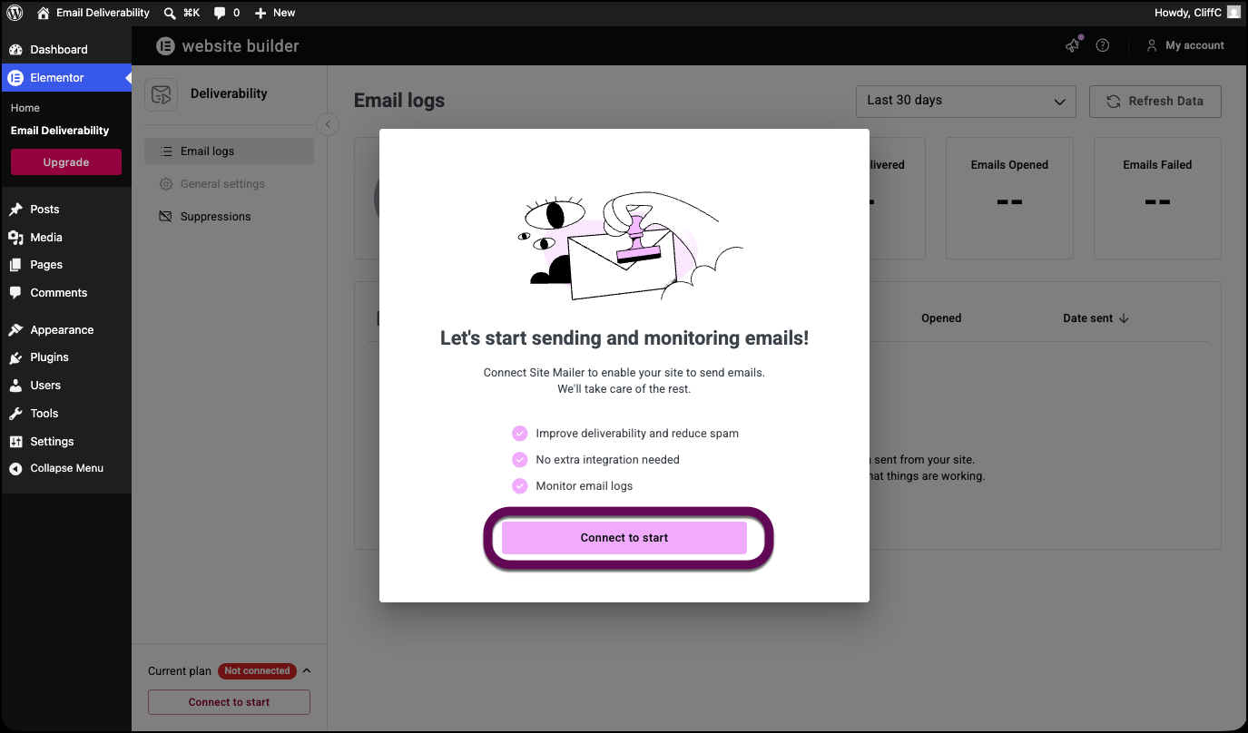Click the Refresh Data button

(1155, 102)
